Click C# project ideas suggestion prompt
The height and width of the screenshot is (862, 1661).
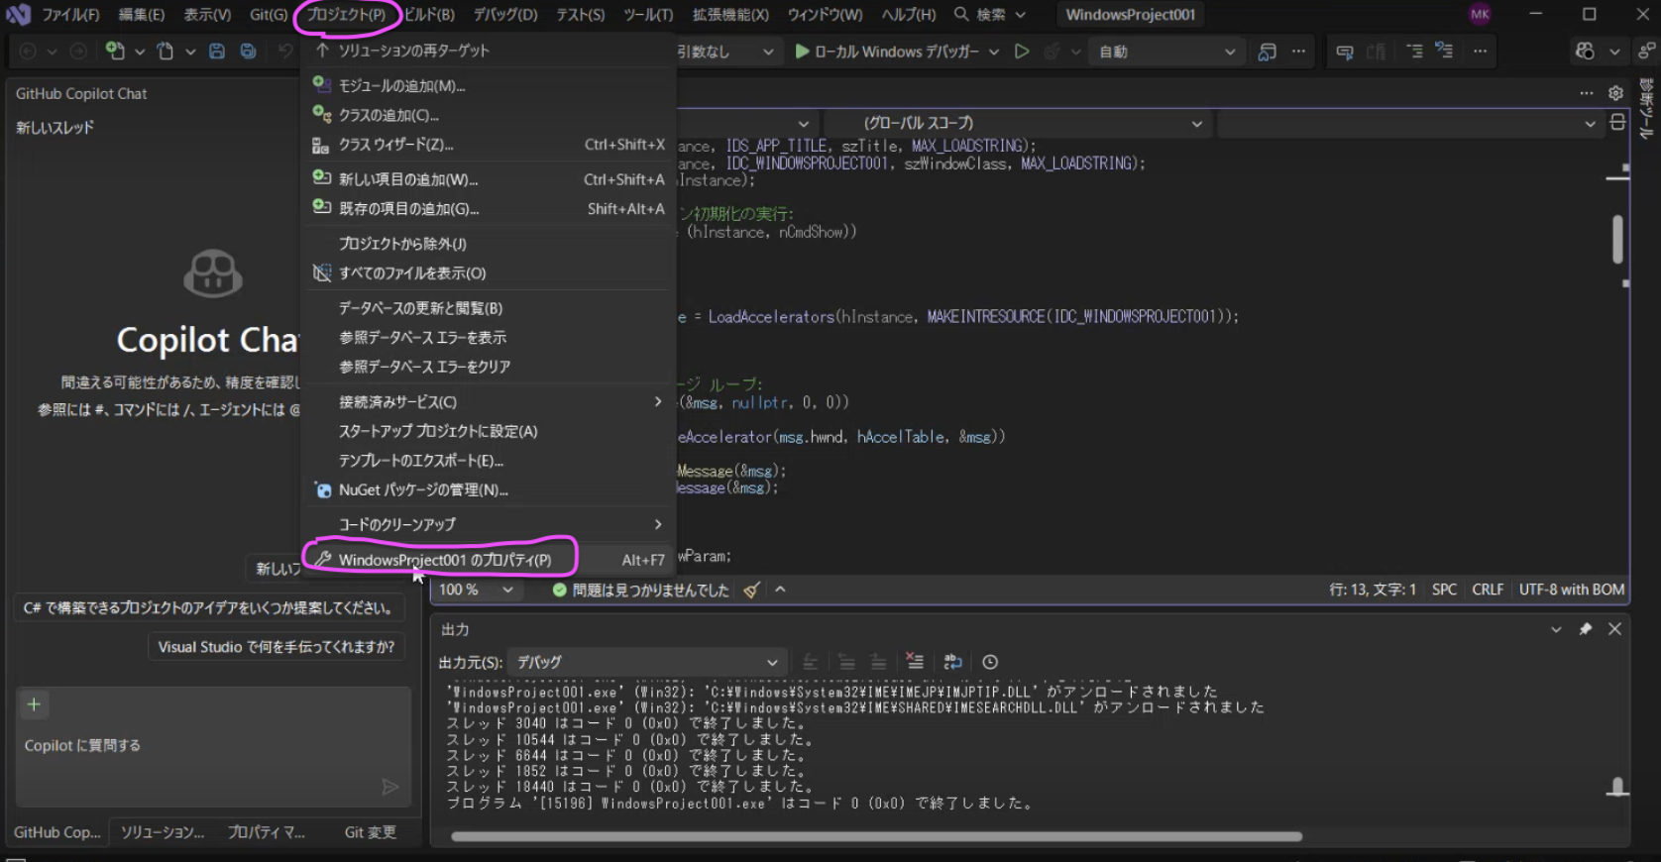coord(207,607)
